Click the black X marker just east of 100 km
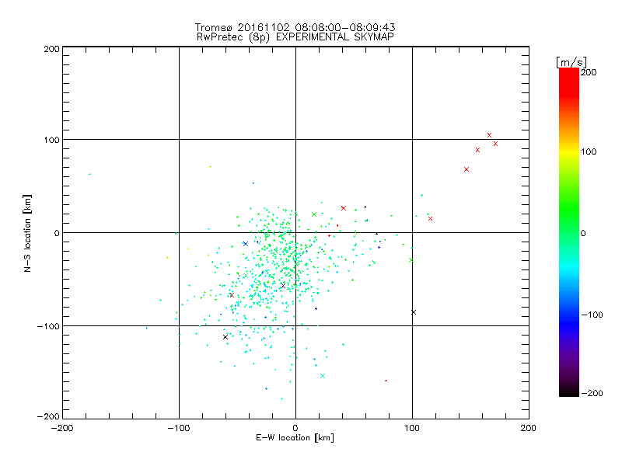The width and height of the screenshot is (622, 466). [414, 312]
